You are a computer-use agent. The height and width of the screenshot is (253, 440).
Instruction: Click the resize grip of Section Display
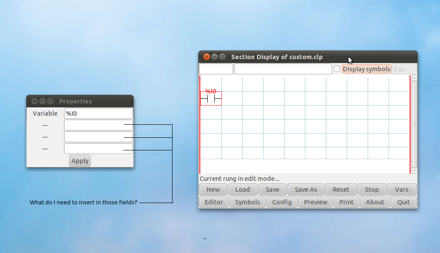pyautogui.click(x=415, y=180)
